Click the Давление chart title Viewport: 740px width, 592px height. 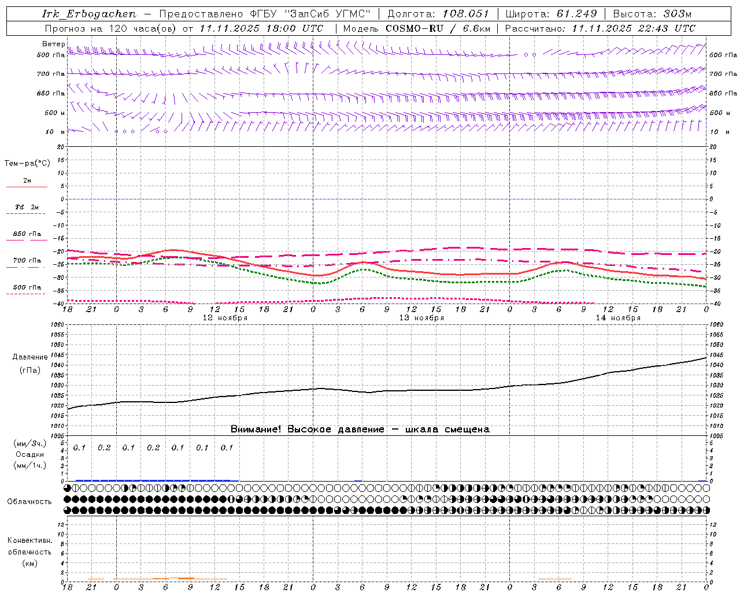coord(30,357)
